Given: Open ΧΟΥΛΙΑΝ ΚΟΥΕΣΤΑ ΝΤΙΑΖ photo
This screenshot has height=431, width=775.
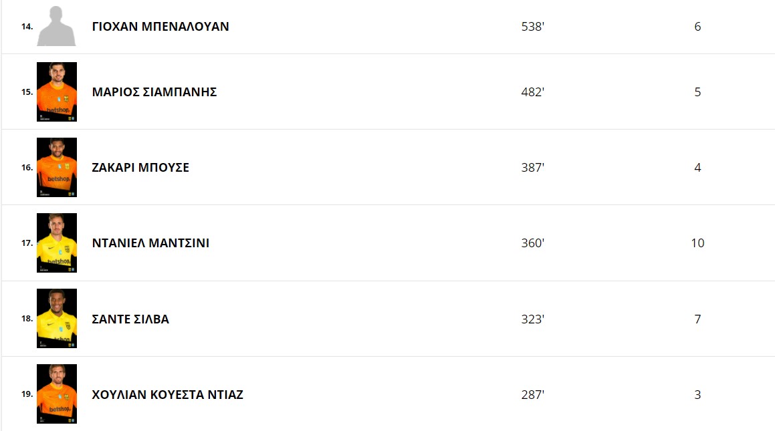Looking at the screenshot, I should pos(57,394).
